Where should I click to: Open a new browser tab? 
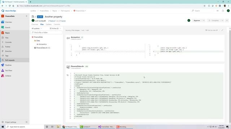pyautogui.click(x=30, y=2)
